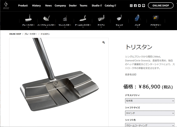Screen dimensions: 177x127
Task: Open the デキステリティ dropdown showing 右手用
Action: tap(150, 101)
